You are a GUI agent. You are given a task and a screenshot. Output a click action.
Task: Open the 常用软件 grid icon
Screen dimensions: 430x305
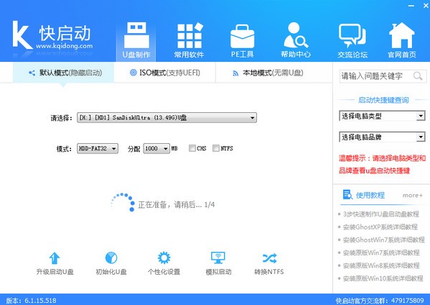(190, 36)
